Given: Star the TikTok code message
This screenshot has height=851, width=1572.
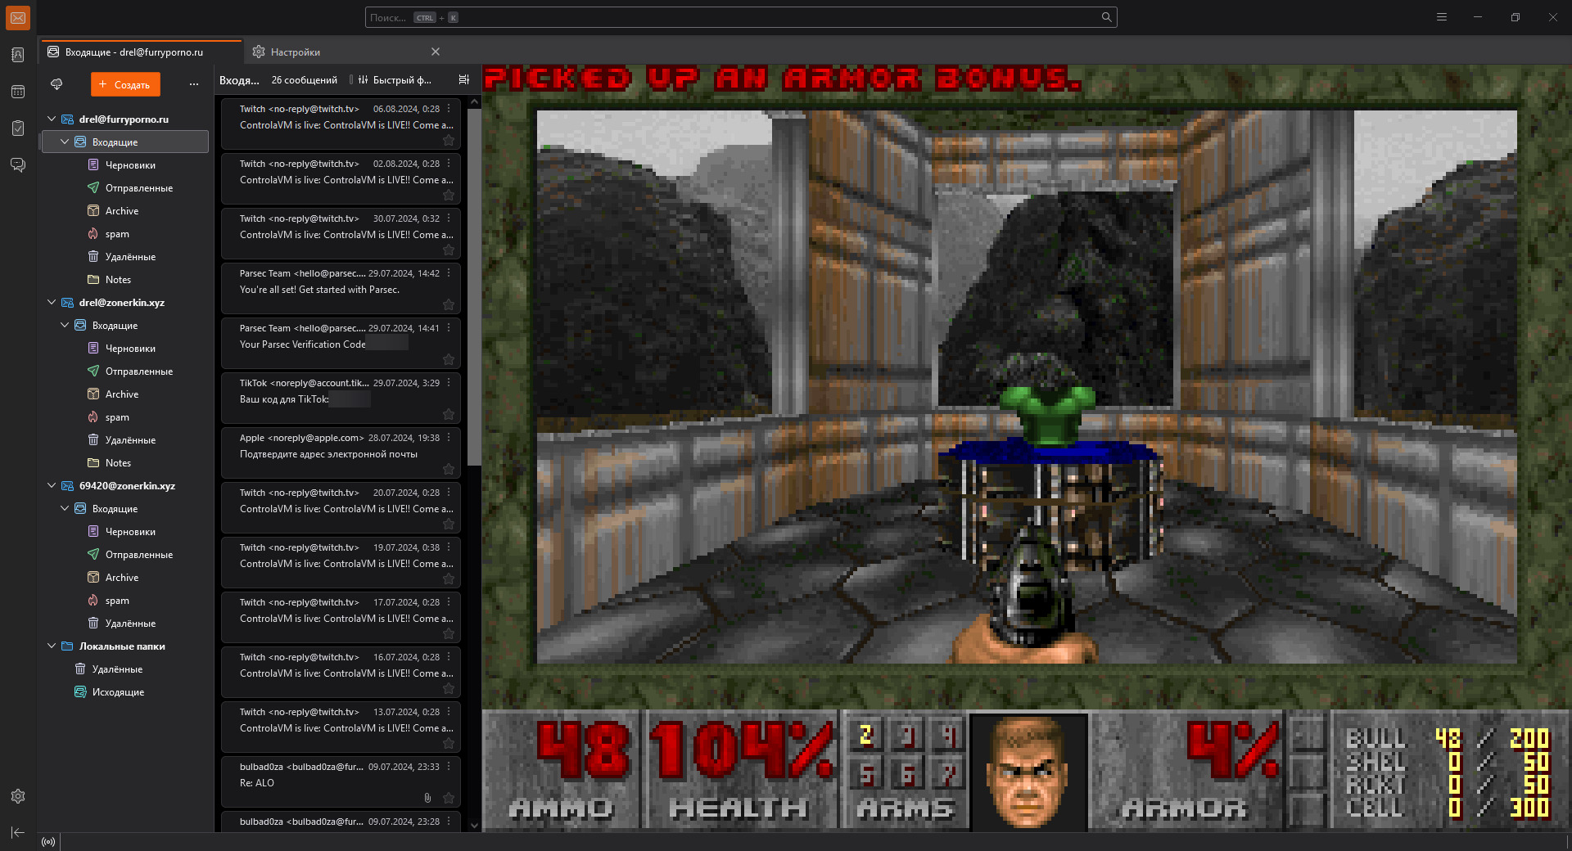Looking at the screenshot, I should 449,415.
